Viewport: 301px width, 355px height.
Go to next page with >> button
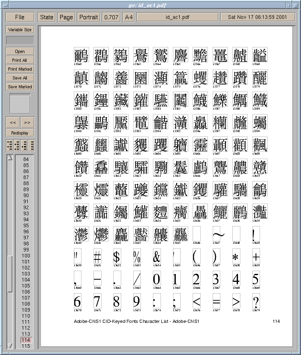point(27,122)
